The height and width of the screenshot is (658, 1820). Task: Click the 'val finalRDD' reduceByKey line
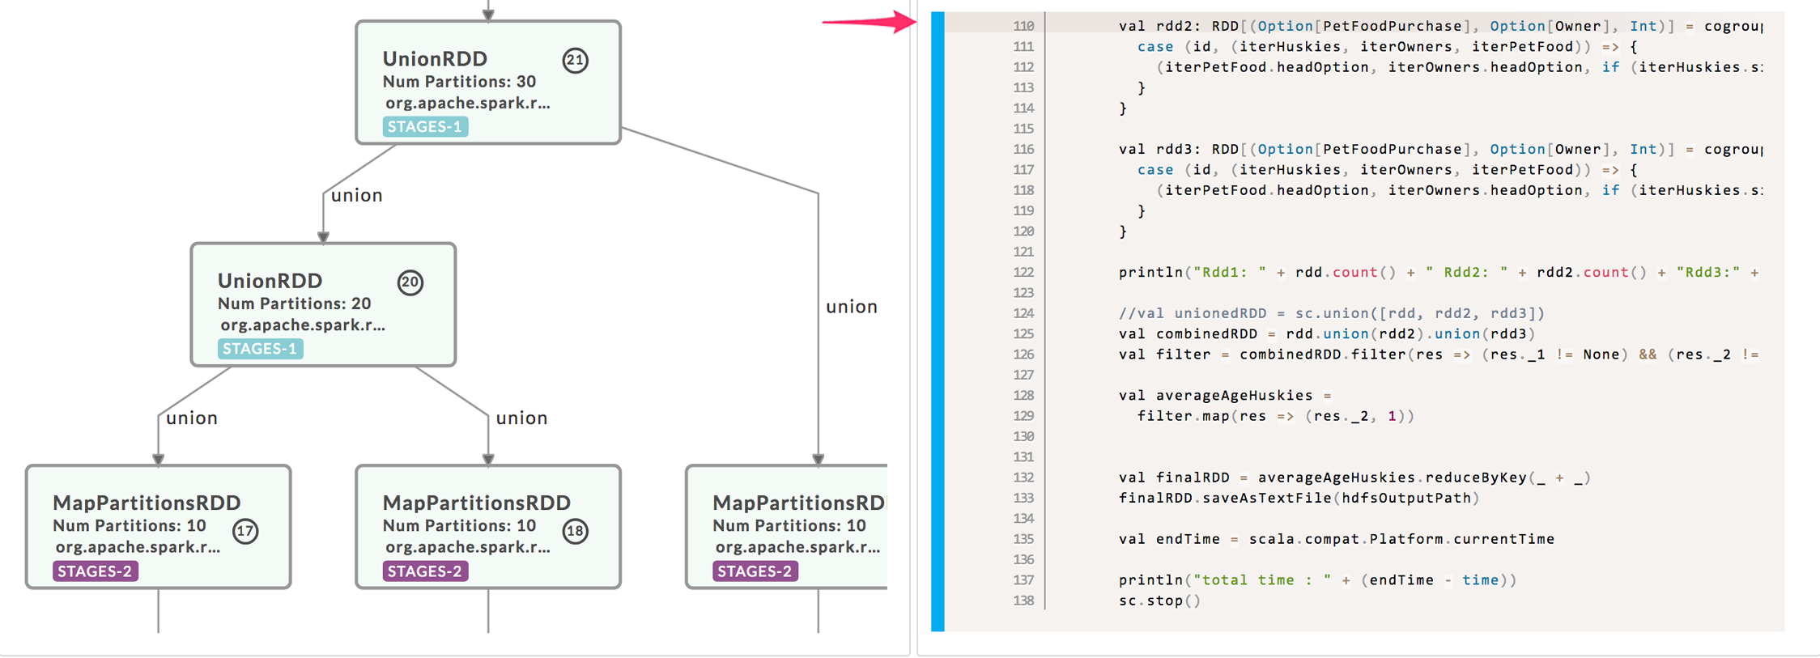coord(1354,478)
